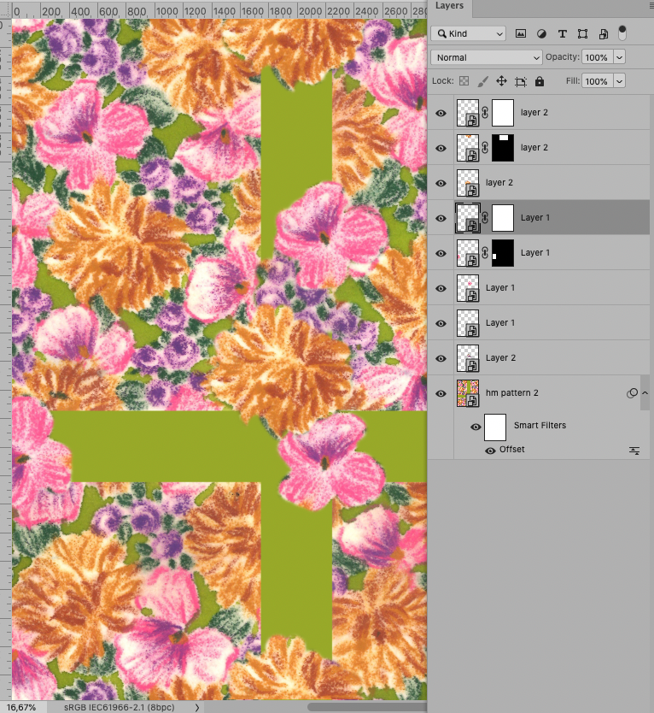Click Fill percentage field
Viewport: 654px width, 713px height.
point(598,81)
